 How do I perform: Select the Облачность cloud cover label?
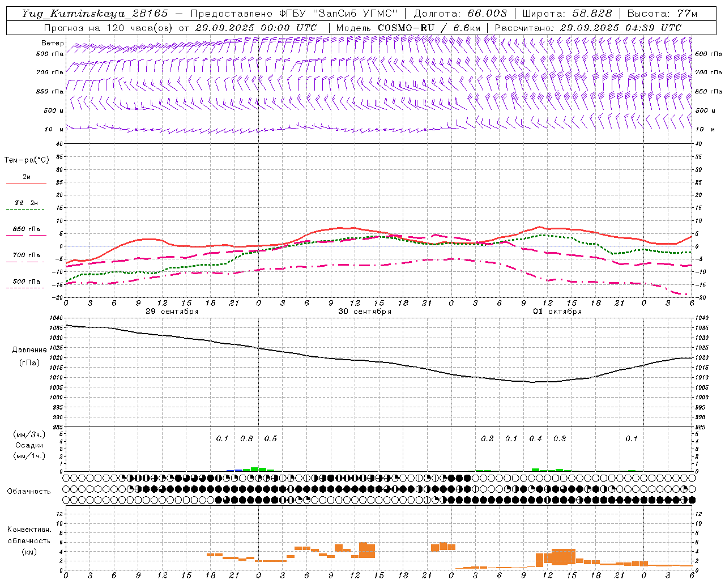tap(29, 492)
